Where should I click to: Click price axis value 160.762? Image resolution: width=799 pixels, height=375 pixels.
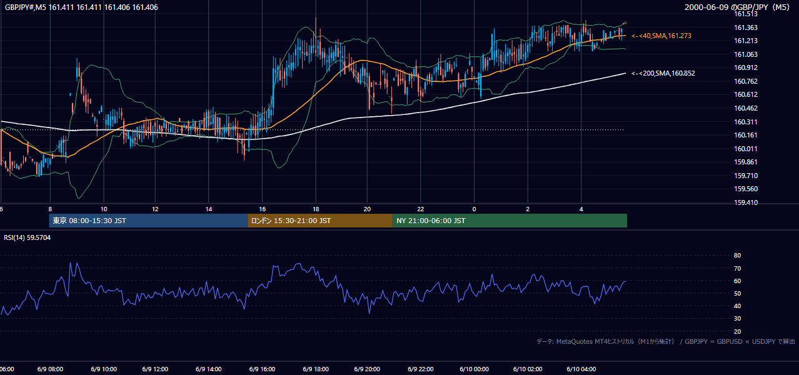click(x=746, y=81)
